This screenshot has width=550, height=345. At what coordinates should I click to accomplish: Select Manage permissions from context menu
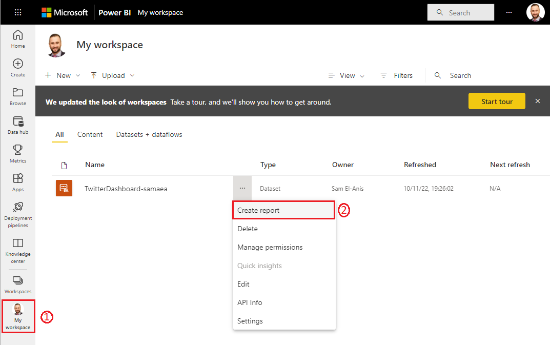(284, 247)
